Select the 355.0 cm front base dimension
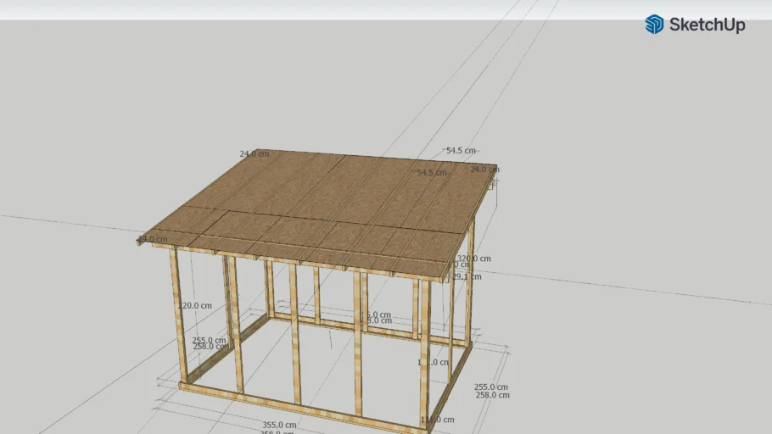Viewport: 772px width, 434px height. pyautogui.click(x=279, y=425)
